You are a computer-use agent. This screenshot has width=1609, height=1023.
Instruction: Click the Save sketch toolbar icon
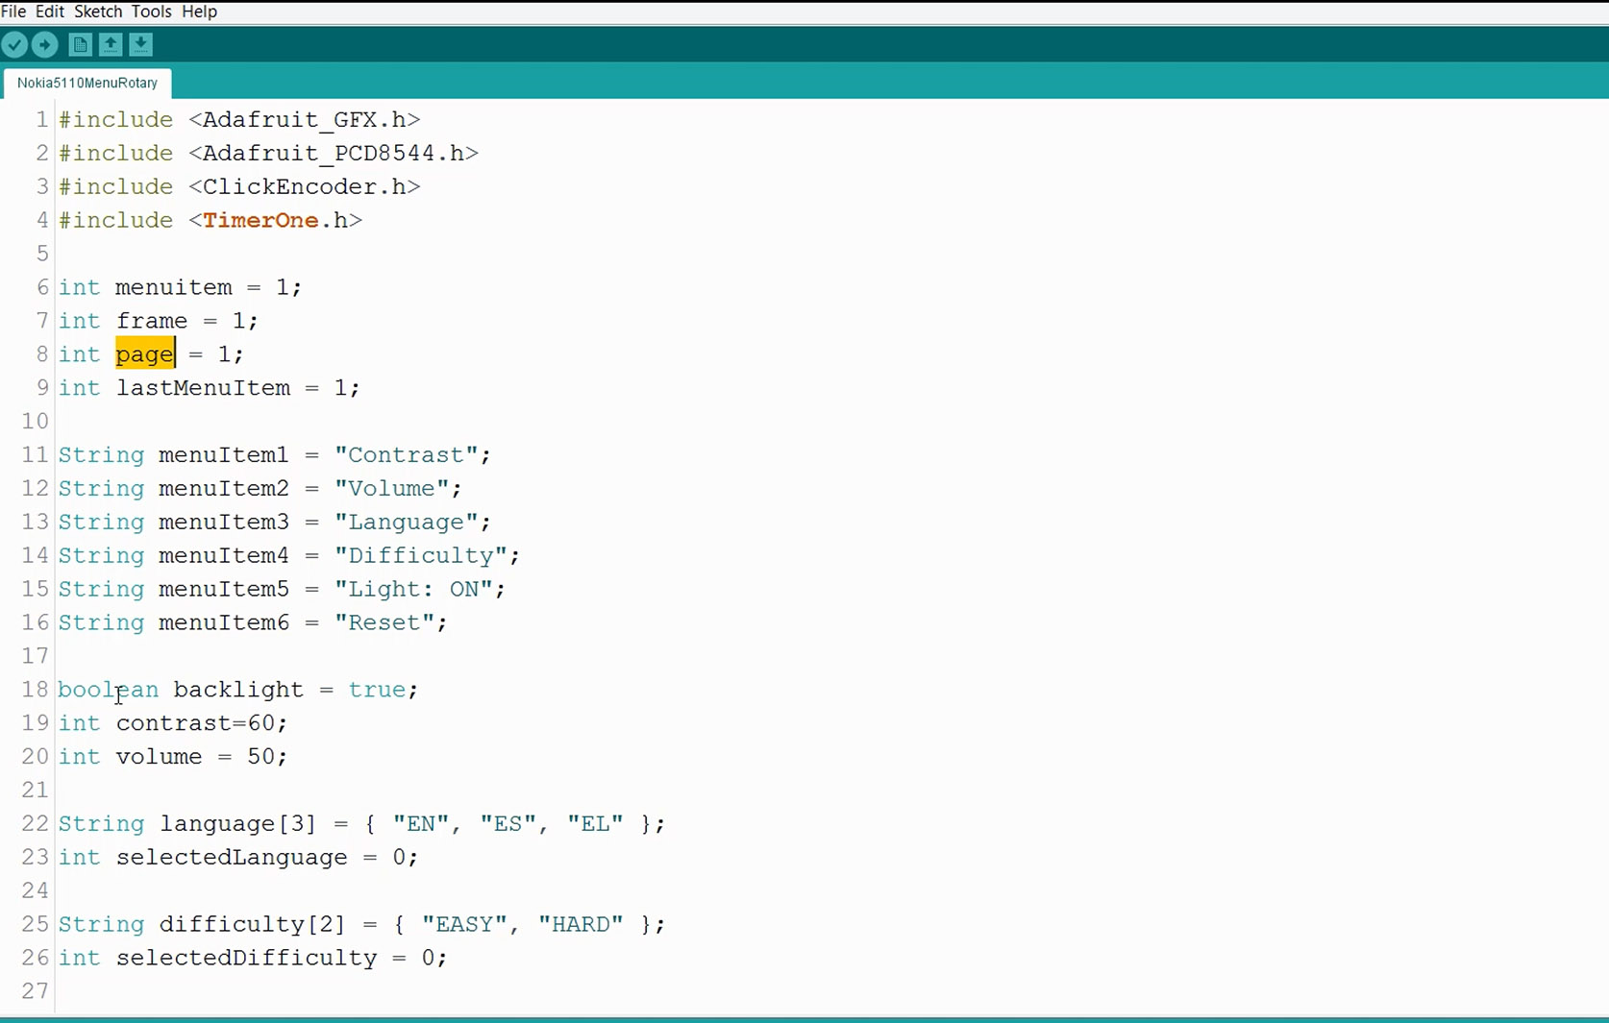point(141,44)
